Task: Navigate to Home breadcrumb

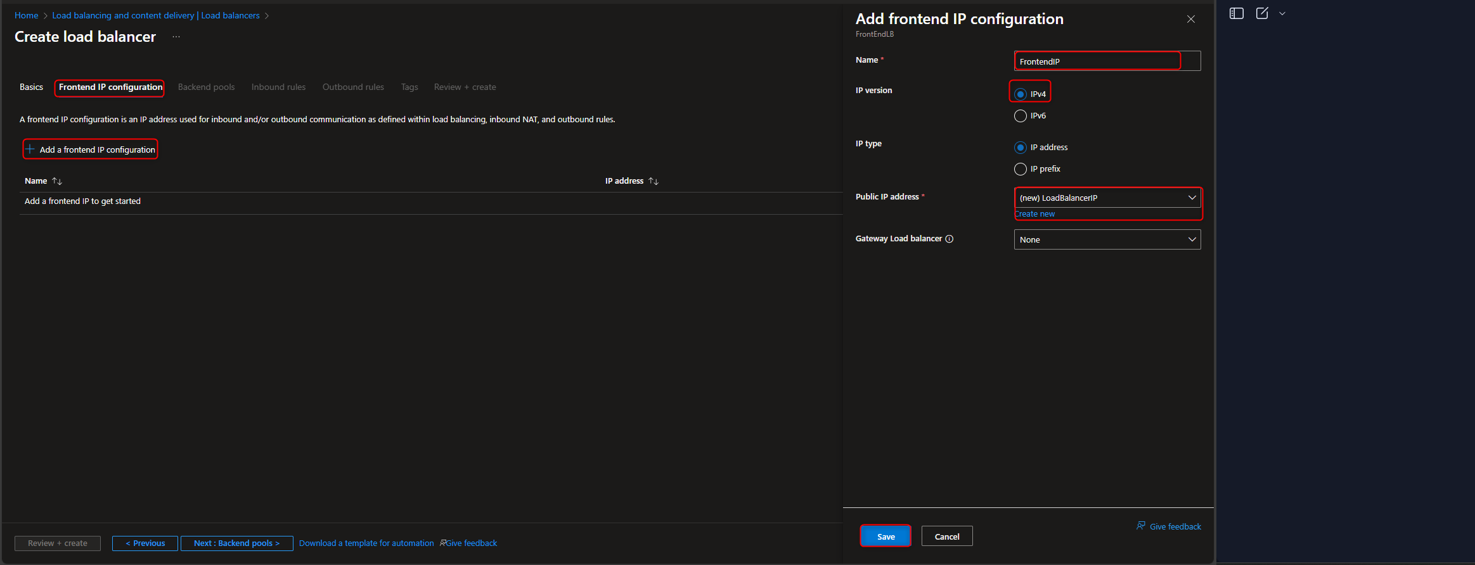Action: [27, 15]
